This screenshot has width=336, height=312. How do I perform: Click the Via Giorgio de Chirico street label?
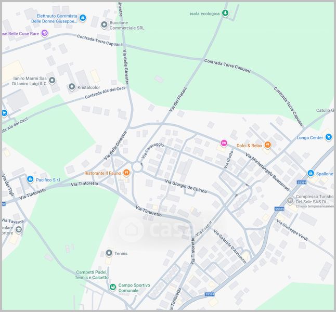[186, 186]
